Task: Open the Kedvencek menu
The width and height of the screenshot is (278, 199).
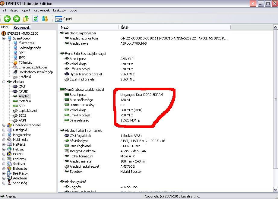Action: [42, 10]
